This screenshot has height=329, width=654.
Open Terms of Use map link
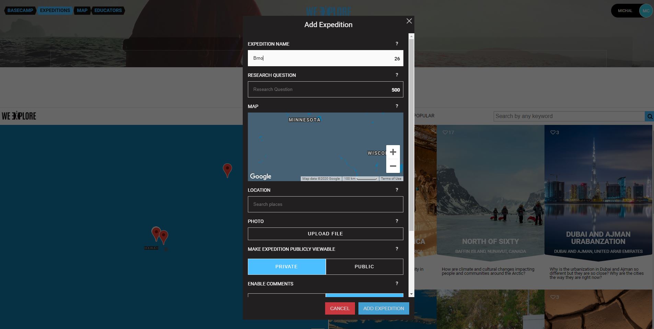(391, 179)
